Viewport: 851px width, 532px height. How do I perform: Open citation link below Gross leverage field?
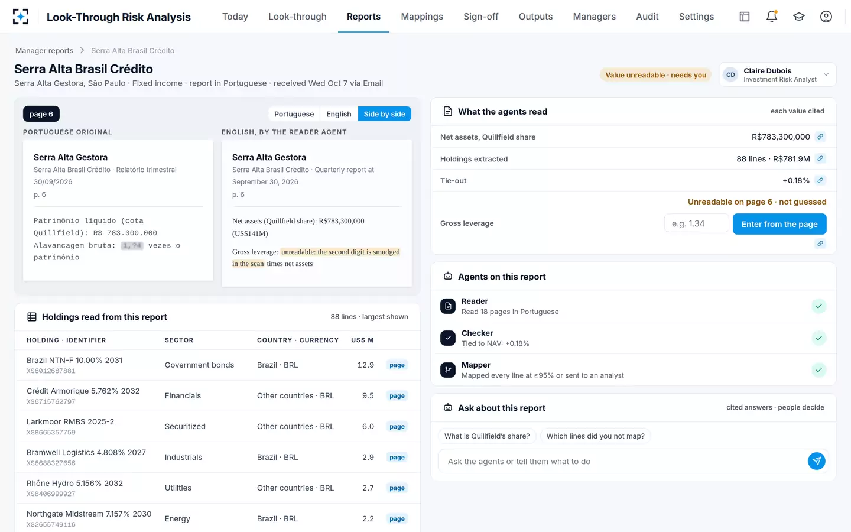(820, 244)
